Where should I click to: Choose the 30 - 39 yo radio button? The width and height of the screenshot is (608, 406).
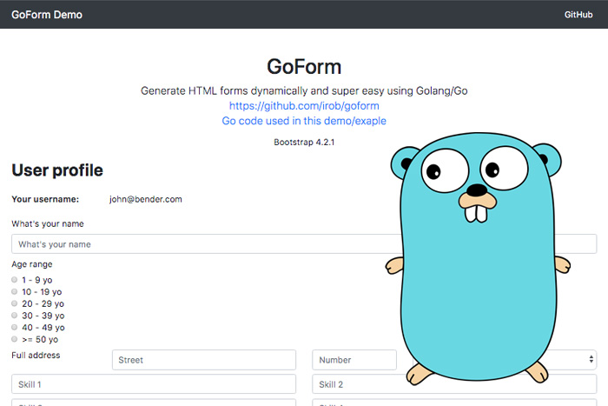pyautogui.click(x=15, y=316)
